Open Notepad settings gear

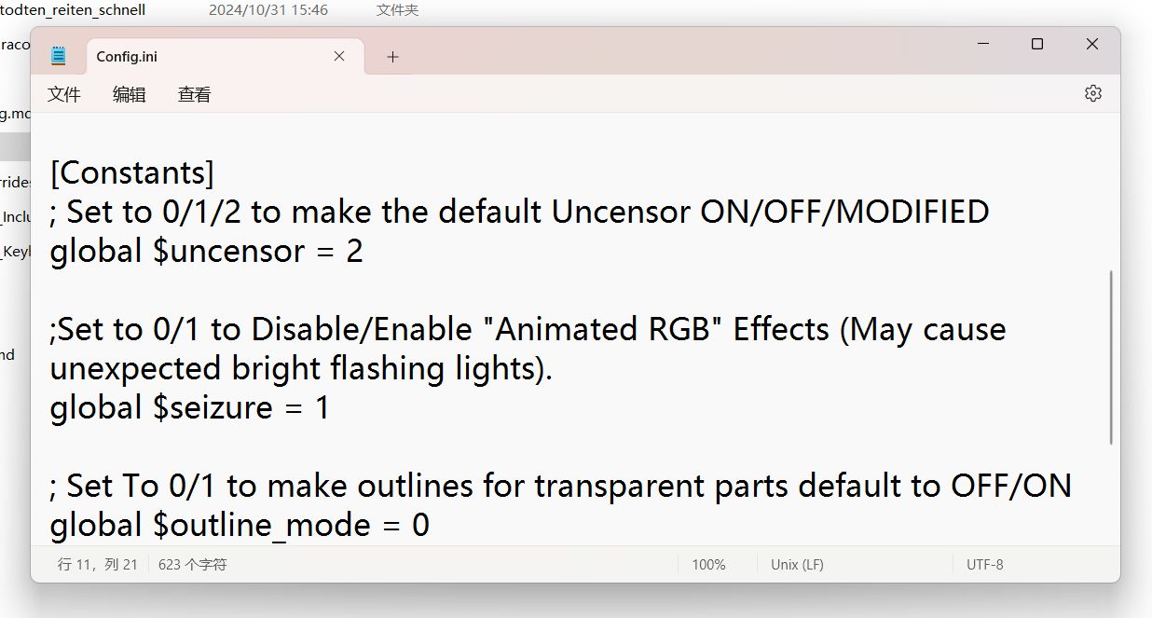(x=1093, y=93)
